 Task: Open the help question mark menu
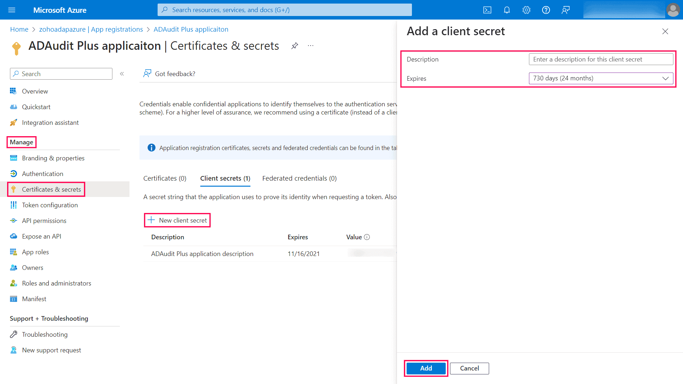pos(546,10)
